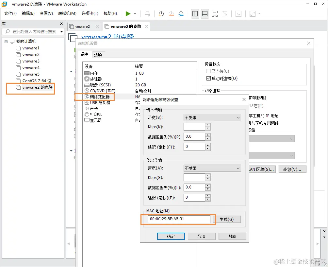Click the 高级(V)... button
The image size is (328, 267).
pos(292,169)
